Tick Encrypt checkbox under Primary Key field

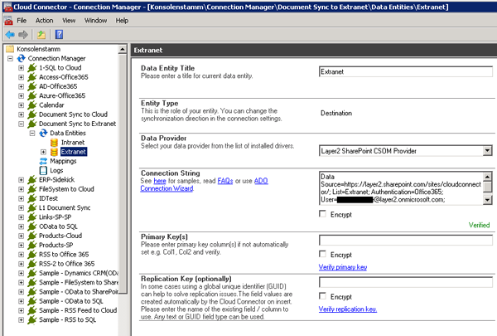click(x=324, y=254)
